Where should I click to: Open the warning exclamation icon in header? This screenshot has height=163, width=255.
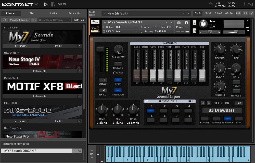click(x=244, y=4)
